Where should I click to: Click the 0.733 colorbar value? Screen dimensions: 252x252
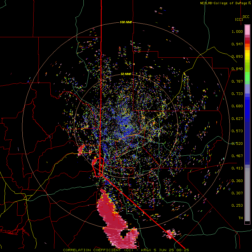pos(237,94)
